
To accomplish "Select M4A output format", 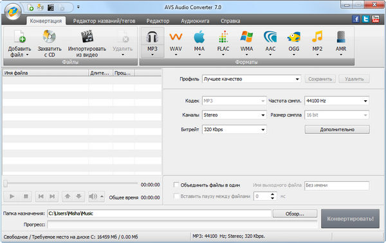I will click(x=199, y=42).
